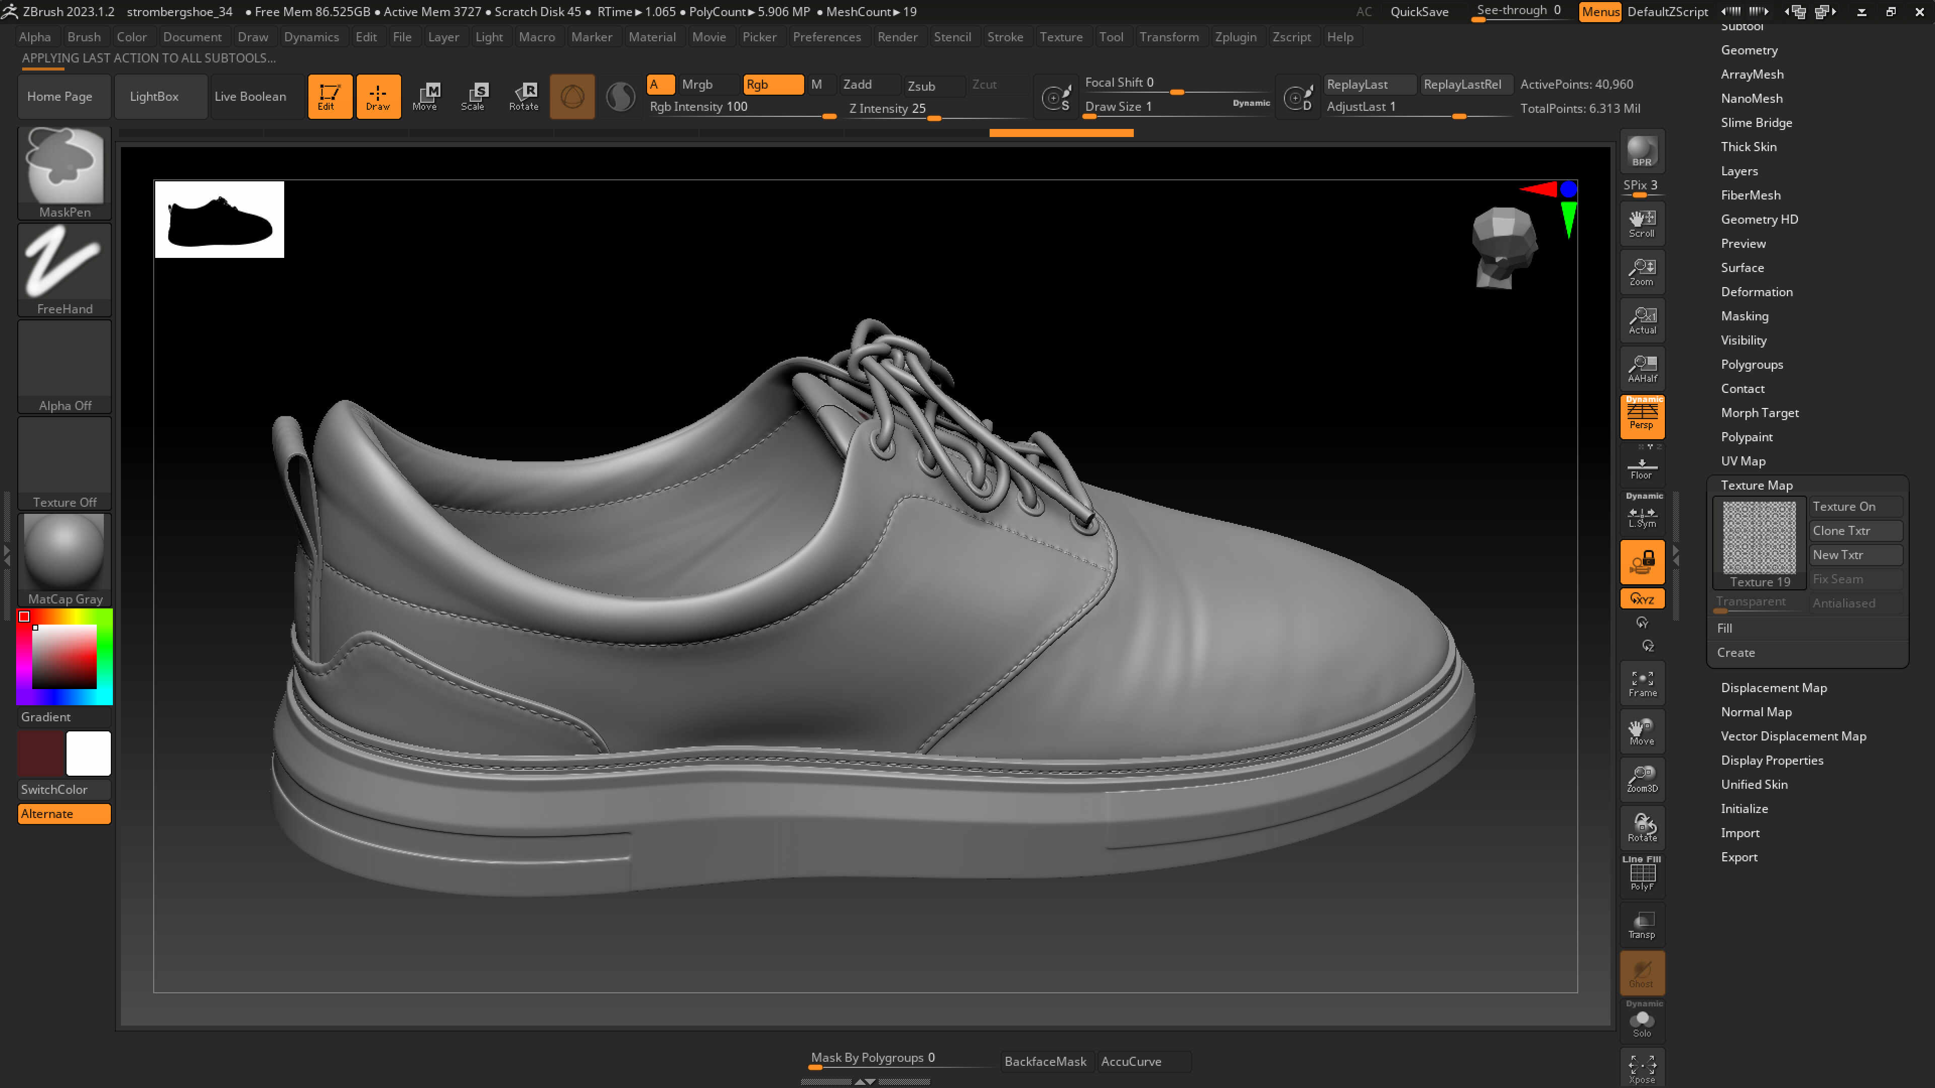Screen dimensions: 1935x1088
Task: Activate the Rotate tool
Action: click(524, 96)
